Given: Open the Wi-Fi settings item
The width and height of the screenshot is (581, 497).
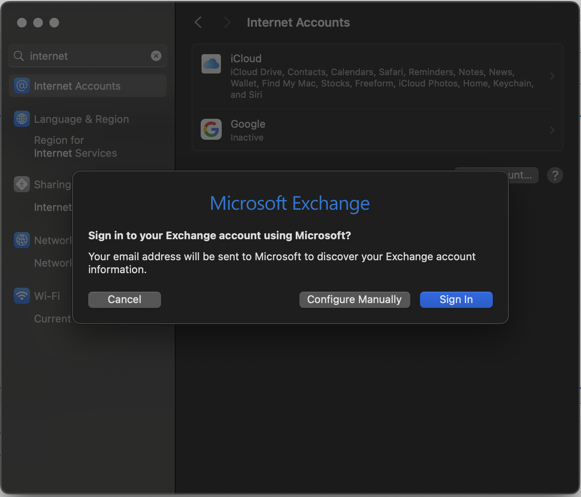Looking at the screenshot, I should (47, 296).
